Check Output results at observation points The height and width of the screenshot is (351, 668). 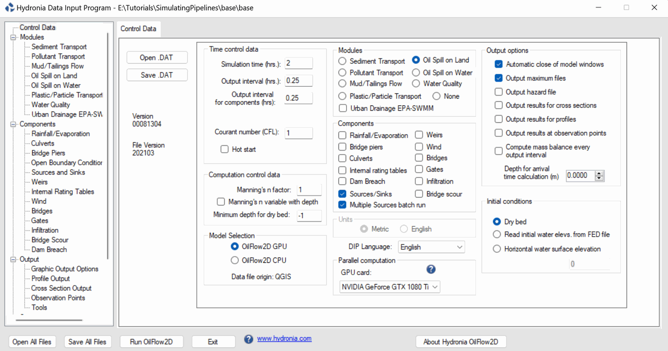498,133
